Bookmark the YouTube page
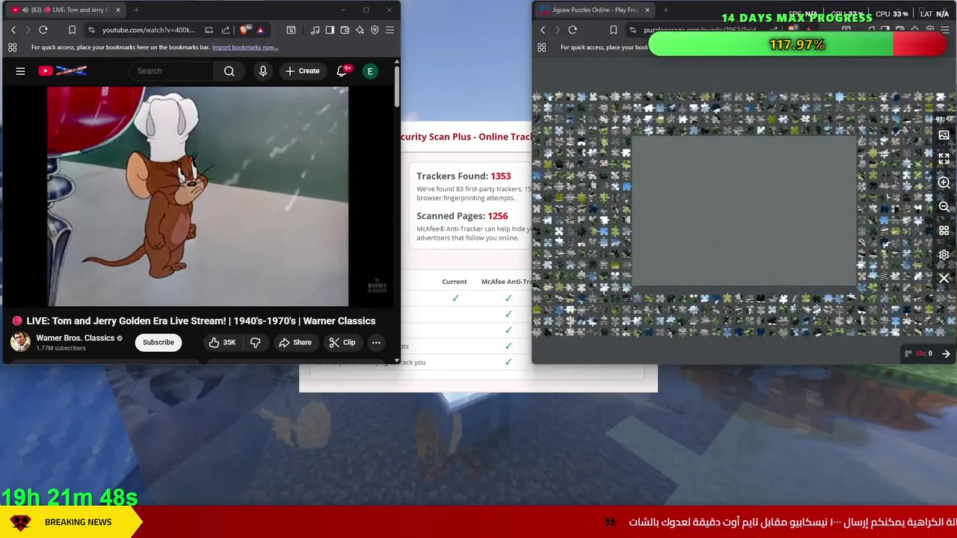Screen dimensions: 957x538 pyautogui.click(x=72, y=30)
